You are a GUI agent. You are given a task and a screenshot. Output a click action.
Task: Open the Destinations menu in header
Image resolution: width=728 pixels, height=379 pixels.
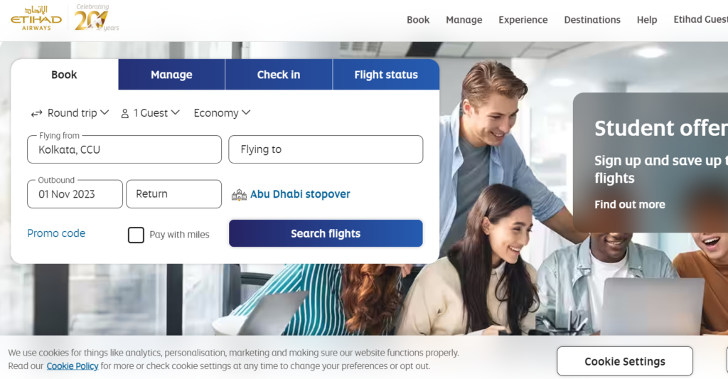tap(592, 20)
